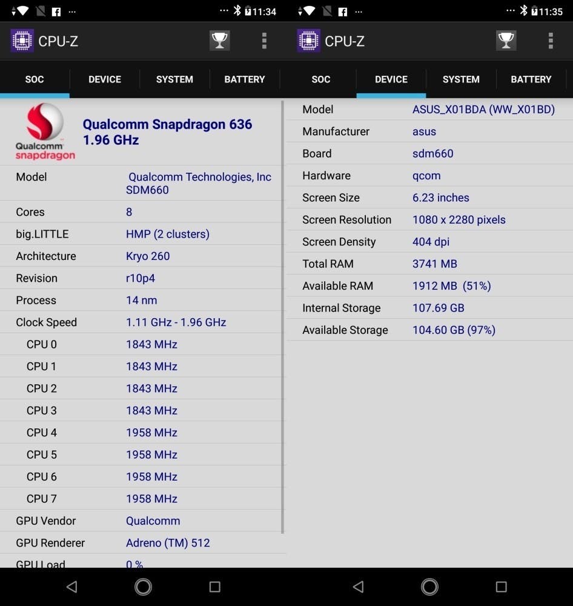Tap the Back navigation button in right screen

pos(358,586)
